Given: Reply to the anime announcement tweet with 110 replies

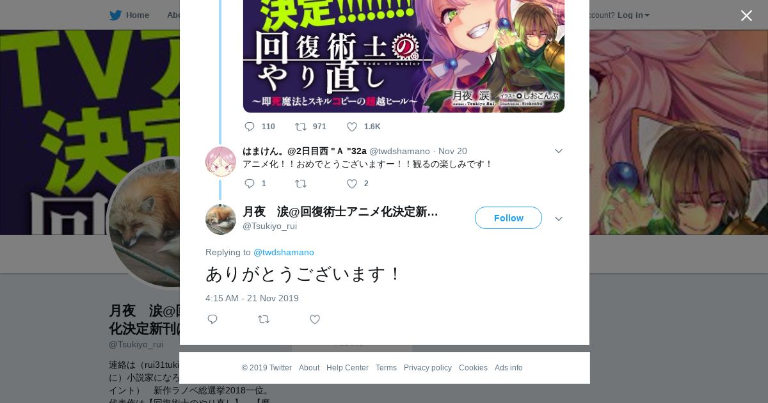Looking at the screenshot, I should click(250, 127).
